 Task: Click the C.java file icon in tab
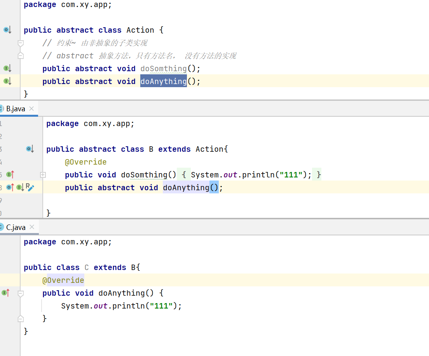[x=2, y=227]
